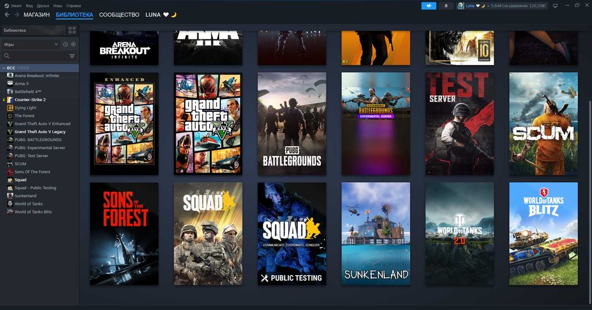Screen dimensions: 592x310
Task: Click the Arma 3 sidebar icon
Action: 10,84
